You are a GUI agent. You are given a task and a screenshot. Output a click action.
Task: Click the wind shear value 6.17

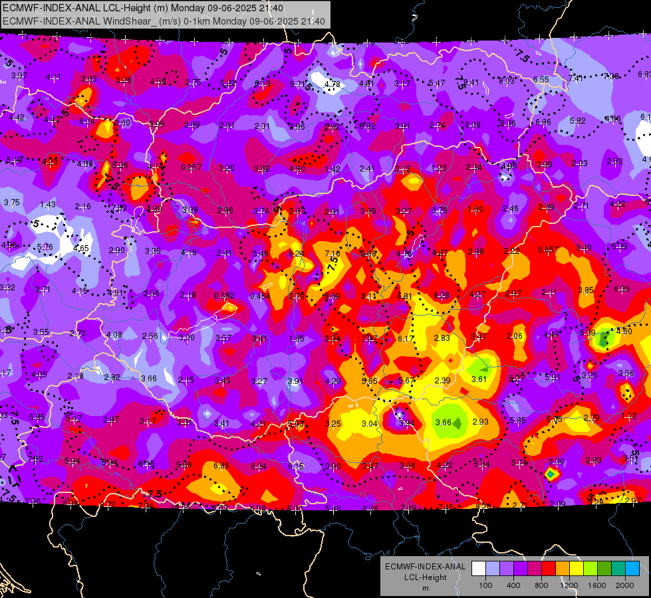point(406,339)
